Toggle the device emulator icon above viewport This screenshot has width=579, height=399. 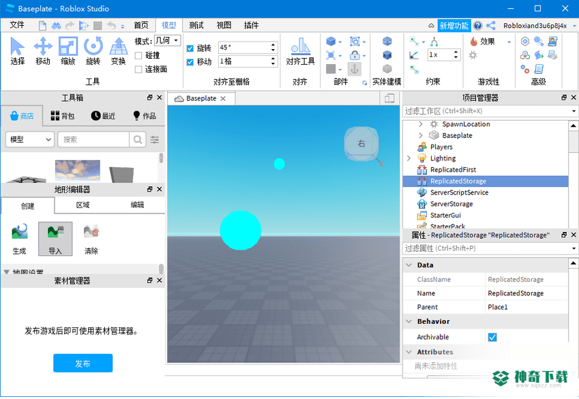point(389,98)
